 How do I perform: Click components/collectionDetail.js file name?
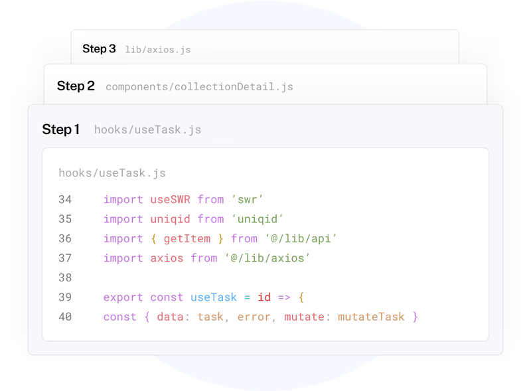point(200,87)
